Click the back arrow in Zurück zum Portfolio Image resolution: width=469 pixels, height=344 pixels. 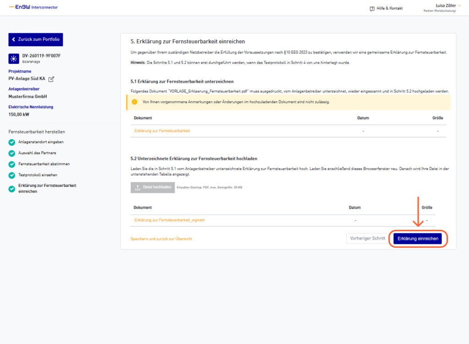pos(14,40)
